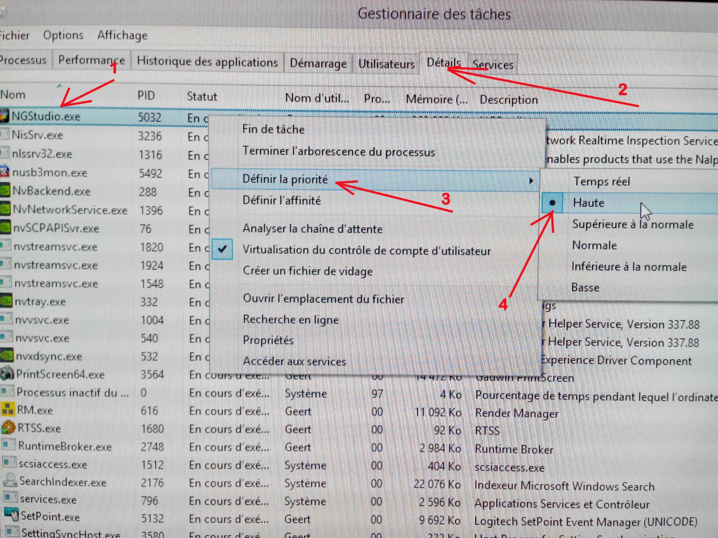Click the NvNetworkService.exe icon
The image size is (718, 538).
tap(4, 209)
